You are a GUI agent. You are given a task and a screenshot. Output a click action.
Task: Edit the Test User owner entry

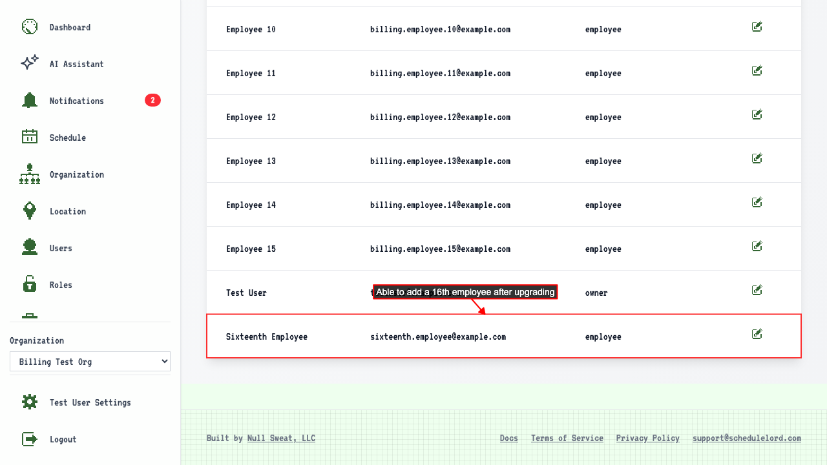757,290
